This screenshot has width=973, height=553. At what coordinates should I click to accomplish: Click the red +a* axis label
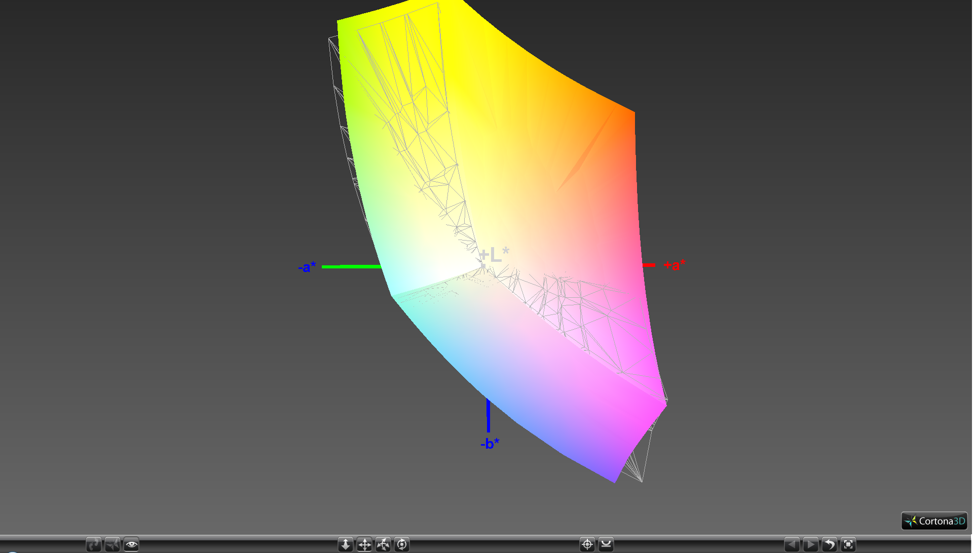pyautogui.click(x=675, y=265)
